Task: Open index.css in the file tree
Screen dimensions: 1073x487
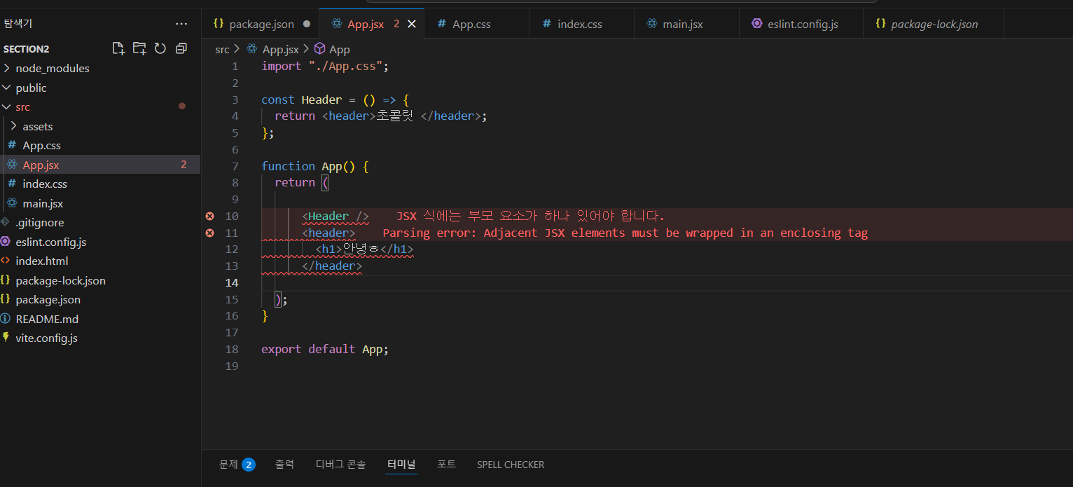Action: click(x=100, y=184)
